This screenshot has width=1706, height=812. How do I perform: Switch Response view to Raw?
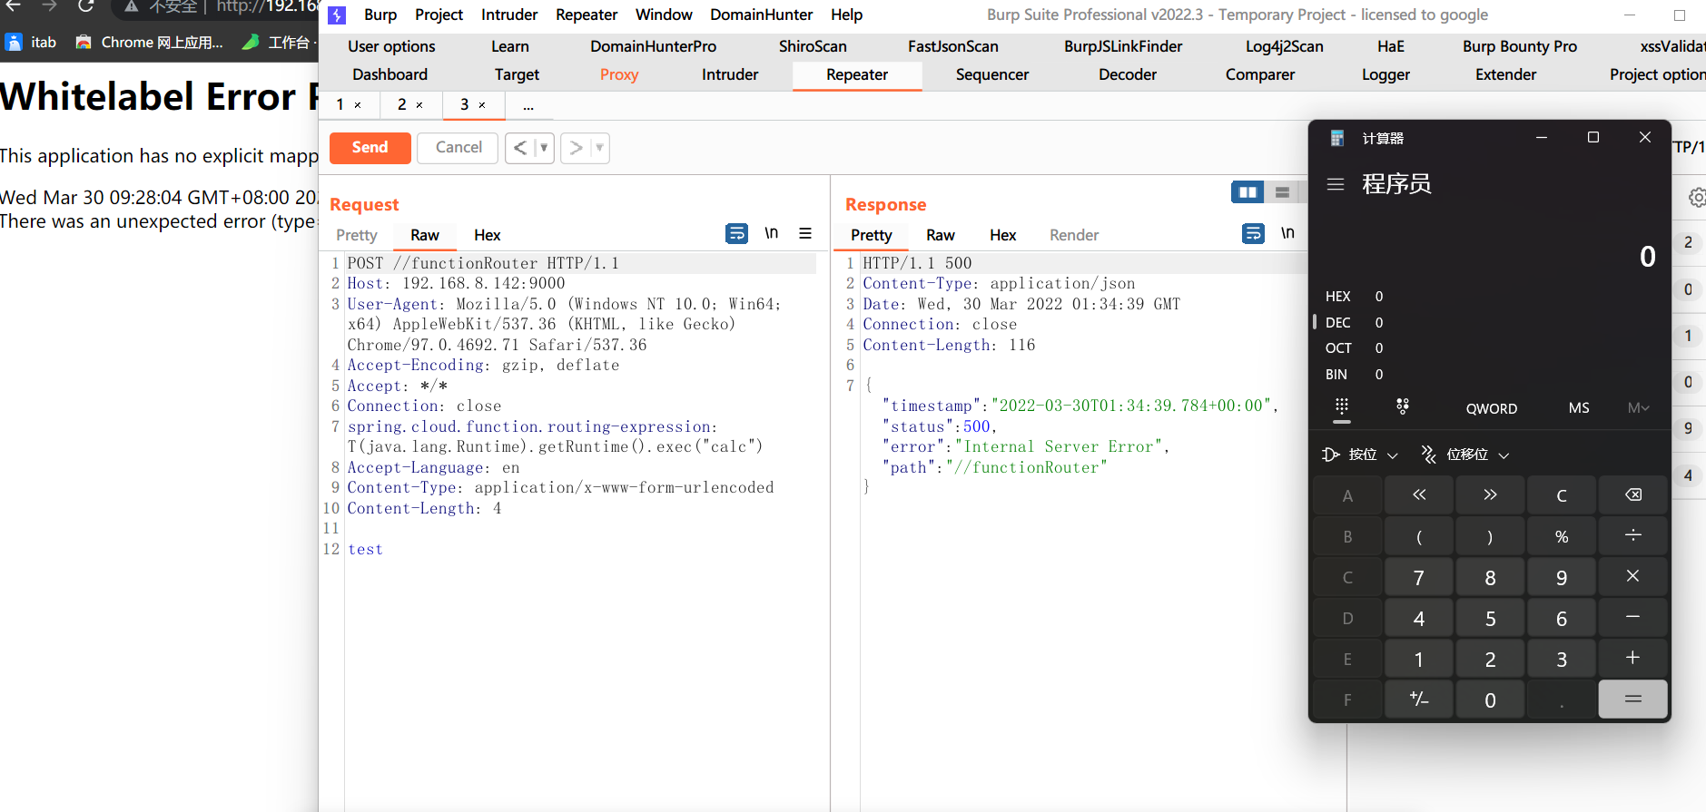click(x=940, y=235)
